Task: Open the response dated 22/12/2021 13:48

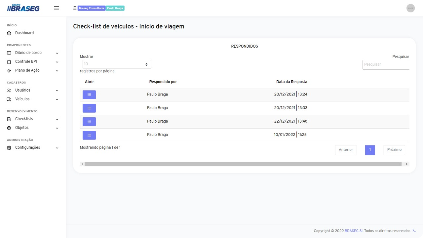Action: (89, 122)
